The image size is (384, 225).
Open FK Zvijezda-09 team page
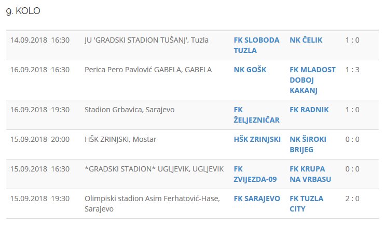(255, 174)
